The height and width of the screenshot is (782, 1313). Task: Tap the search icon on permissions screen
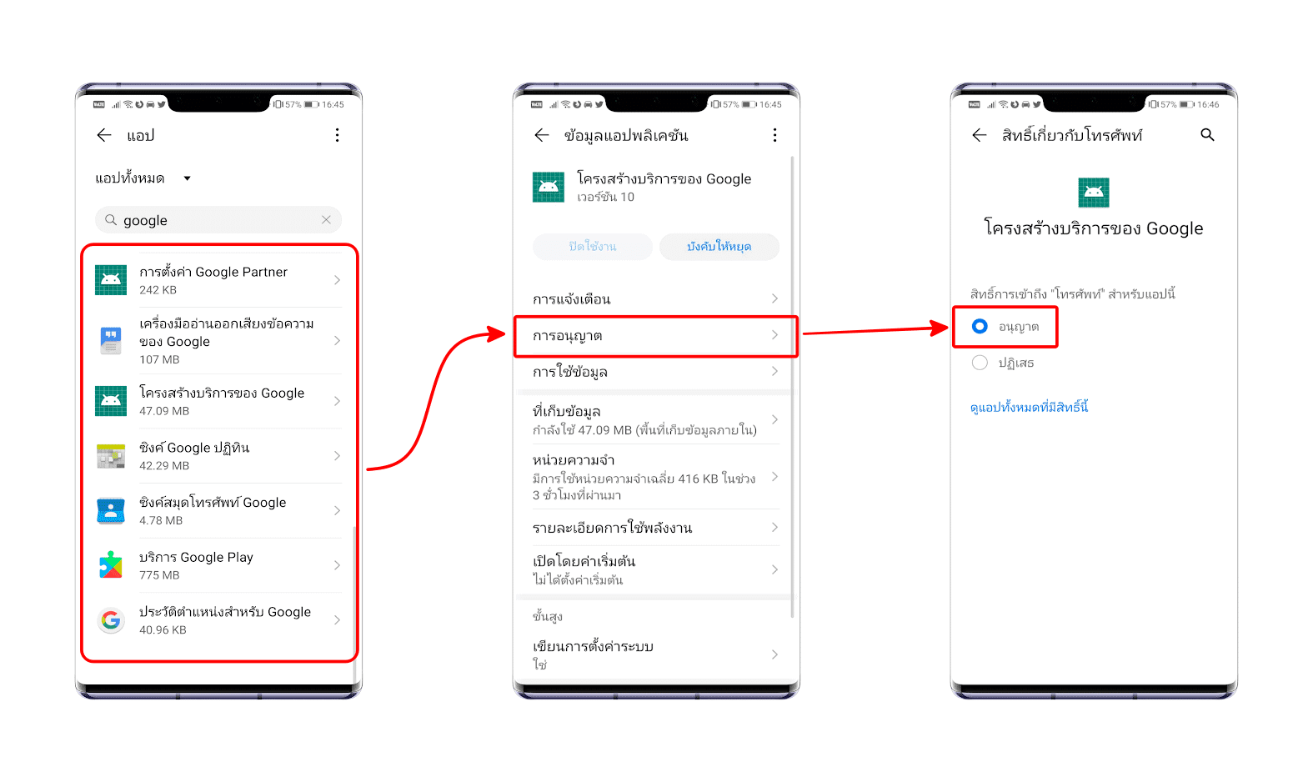(x=1207, y=135)
